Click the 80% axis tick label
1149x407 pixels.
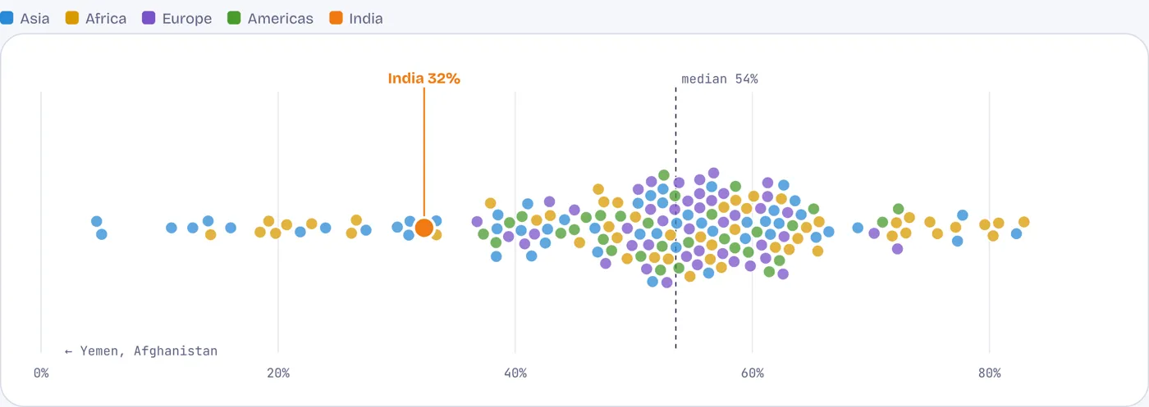[990, 373]
